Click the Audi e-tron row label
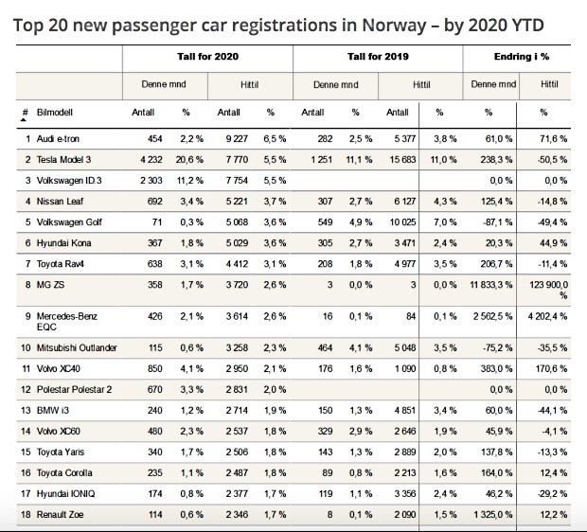 tap(59, 139)
